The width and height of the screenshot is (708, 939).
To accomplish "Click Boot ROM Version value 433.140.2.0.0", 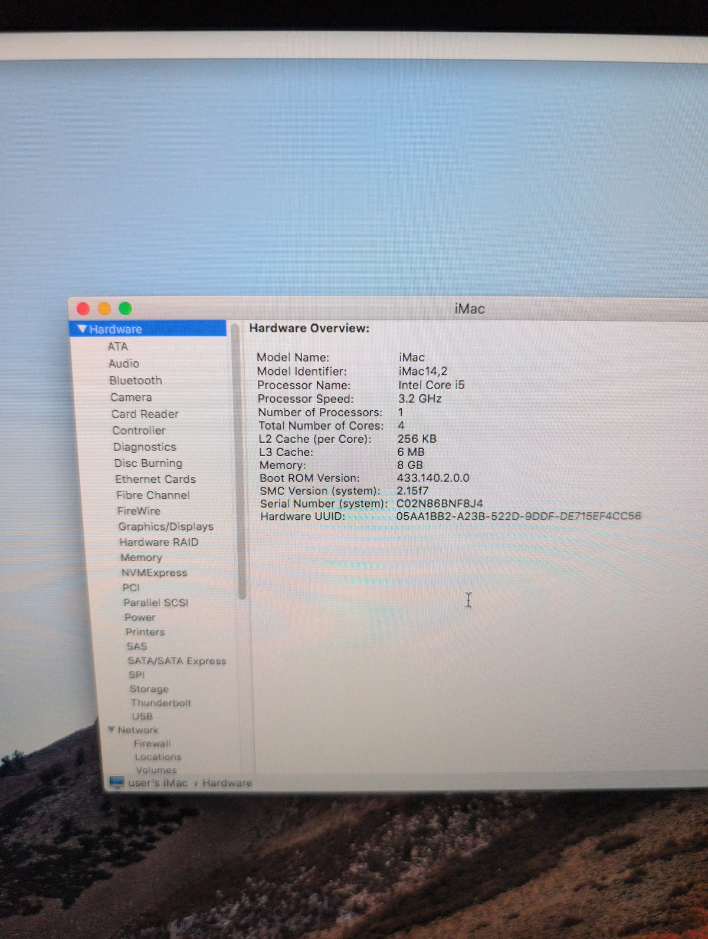I will point(433,478).
